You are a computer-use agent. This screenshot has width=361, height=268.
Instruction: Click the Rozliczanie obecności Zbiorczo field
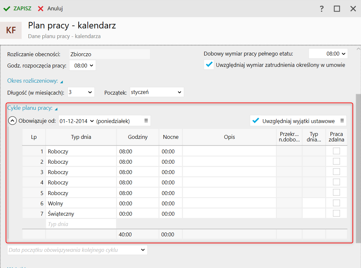[110, 54]
